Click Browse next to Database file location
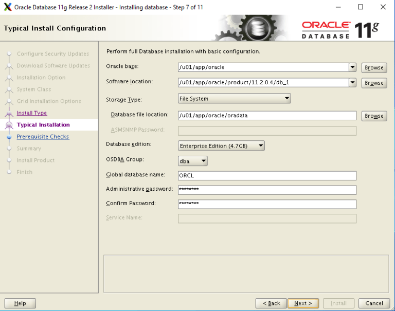 [x=374, y=116]
